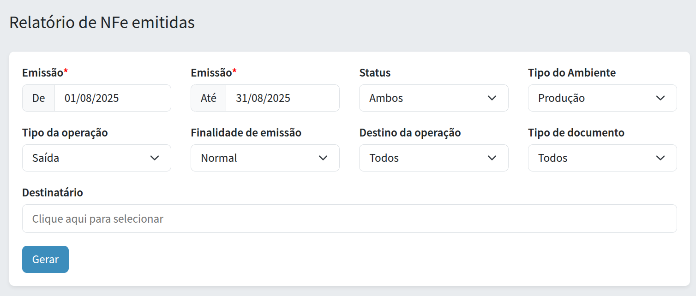
Task: Click the Tipo do Ambiente label
Action: pos(571,73)
